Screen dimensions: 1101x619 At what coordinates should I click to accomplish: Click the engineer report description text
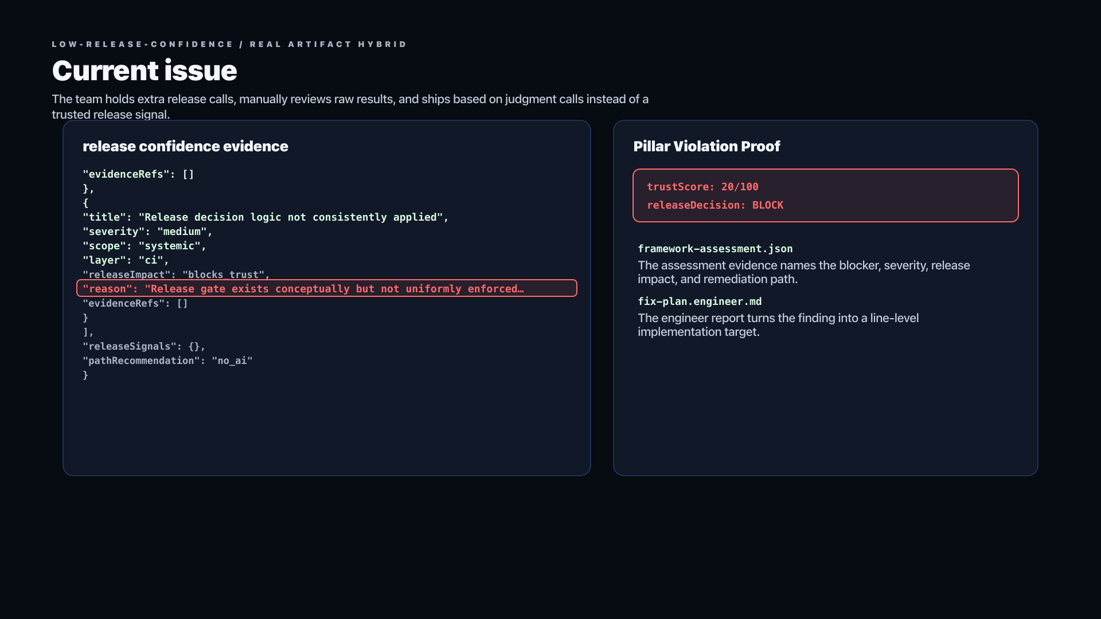(778, 325)
